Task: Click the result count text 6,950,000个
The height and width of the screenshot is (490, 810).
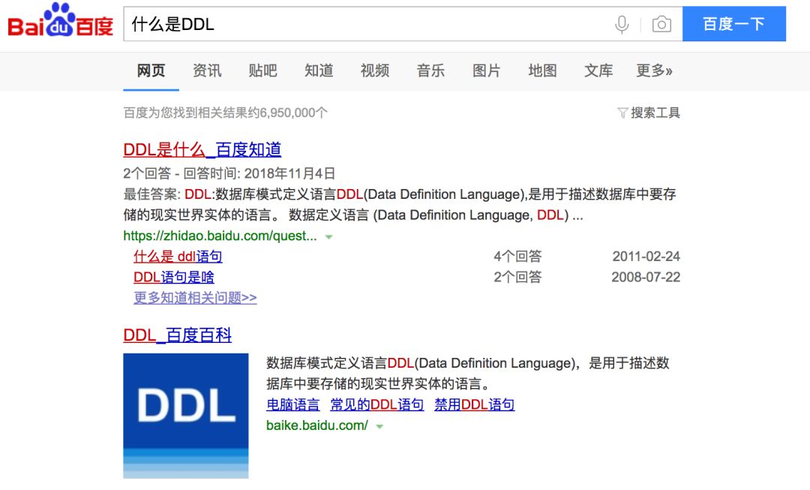Action: click(293, 113)
